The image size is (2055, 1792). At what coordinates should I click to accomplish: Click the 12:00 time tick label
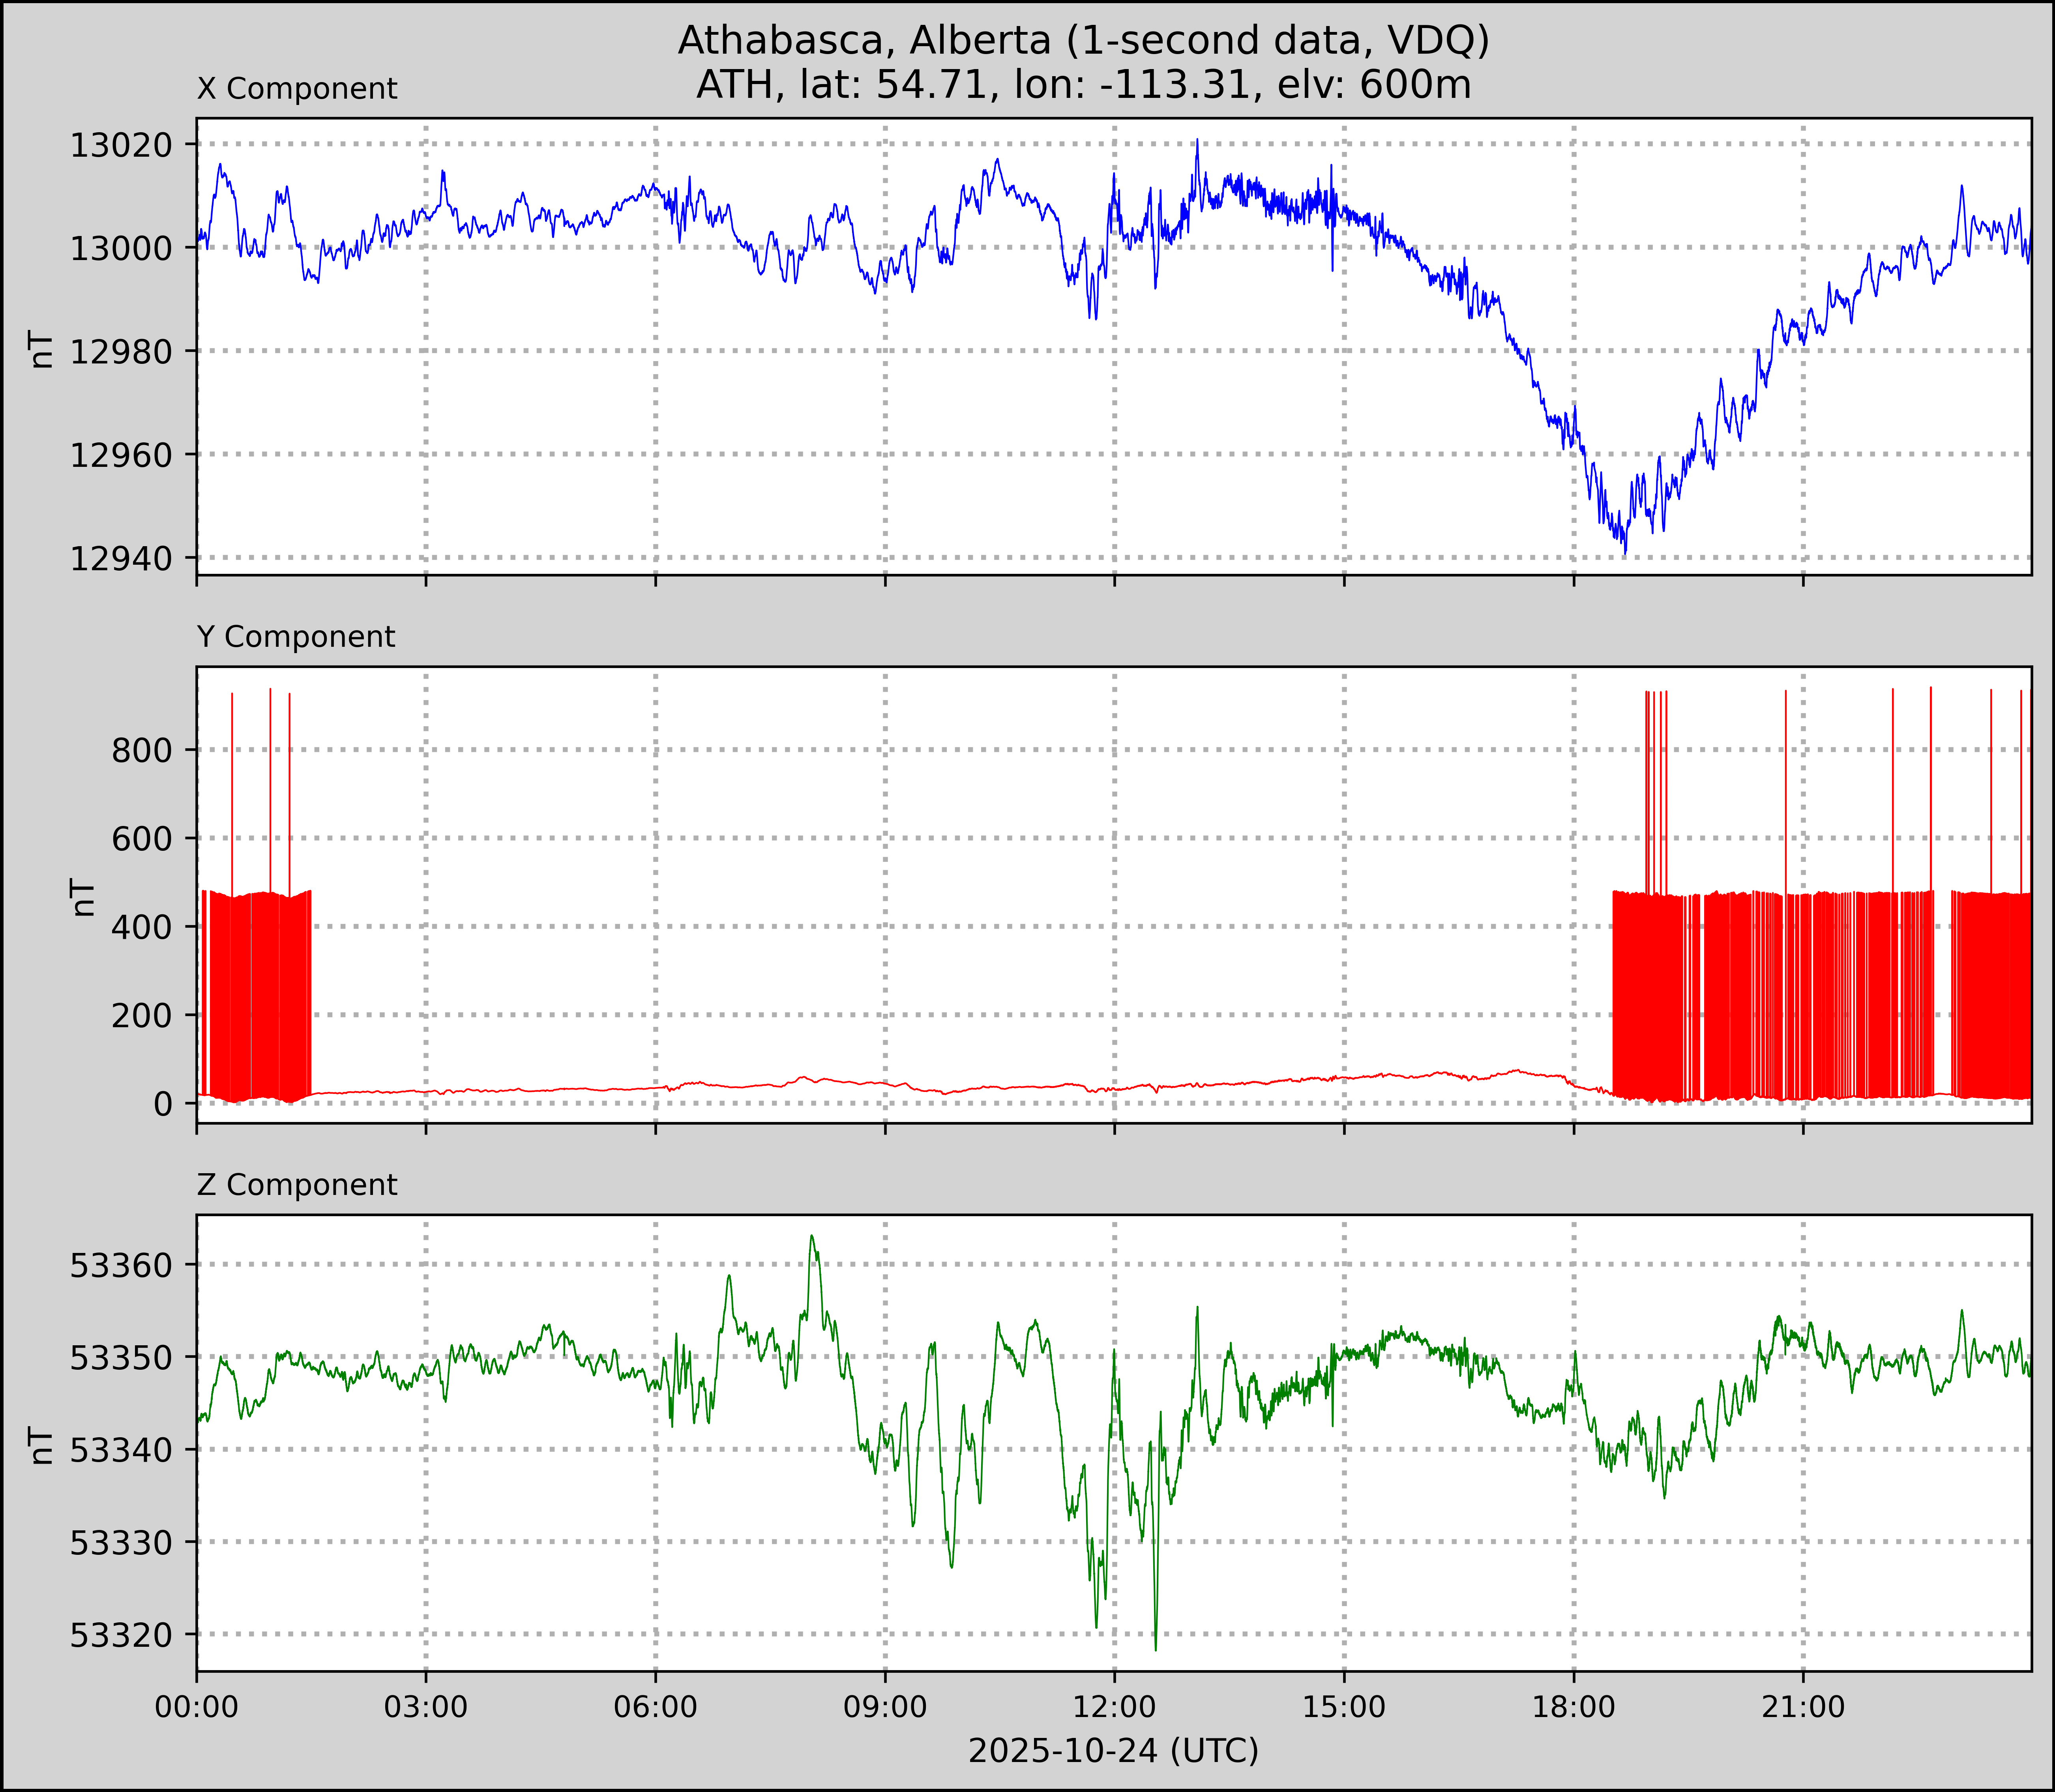click(1114, 1707)
